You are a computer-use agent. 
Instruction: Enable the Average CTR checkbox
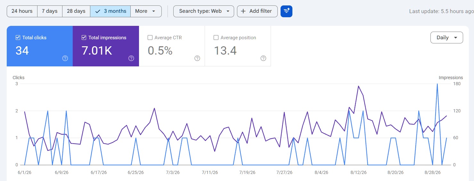click(150, 38)
